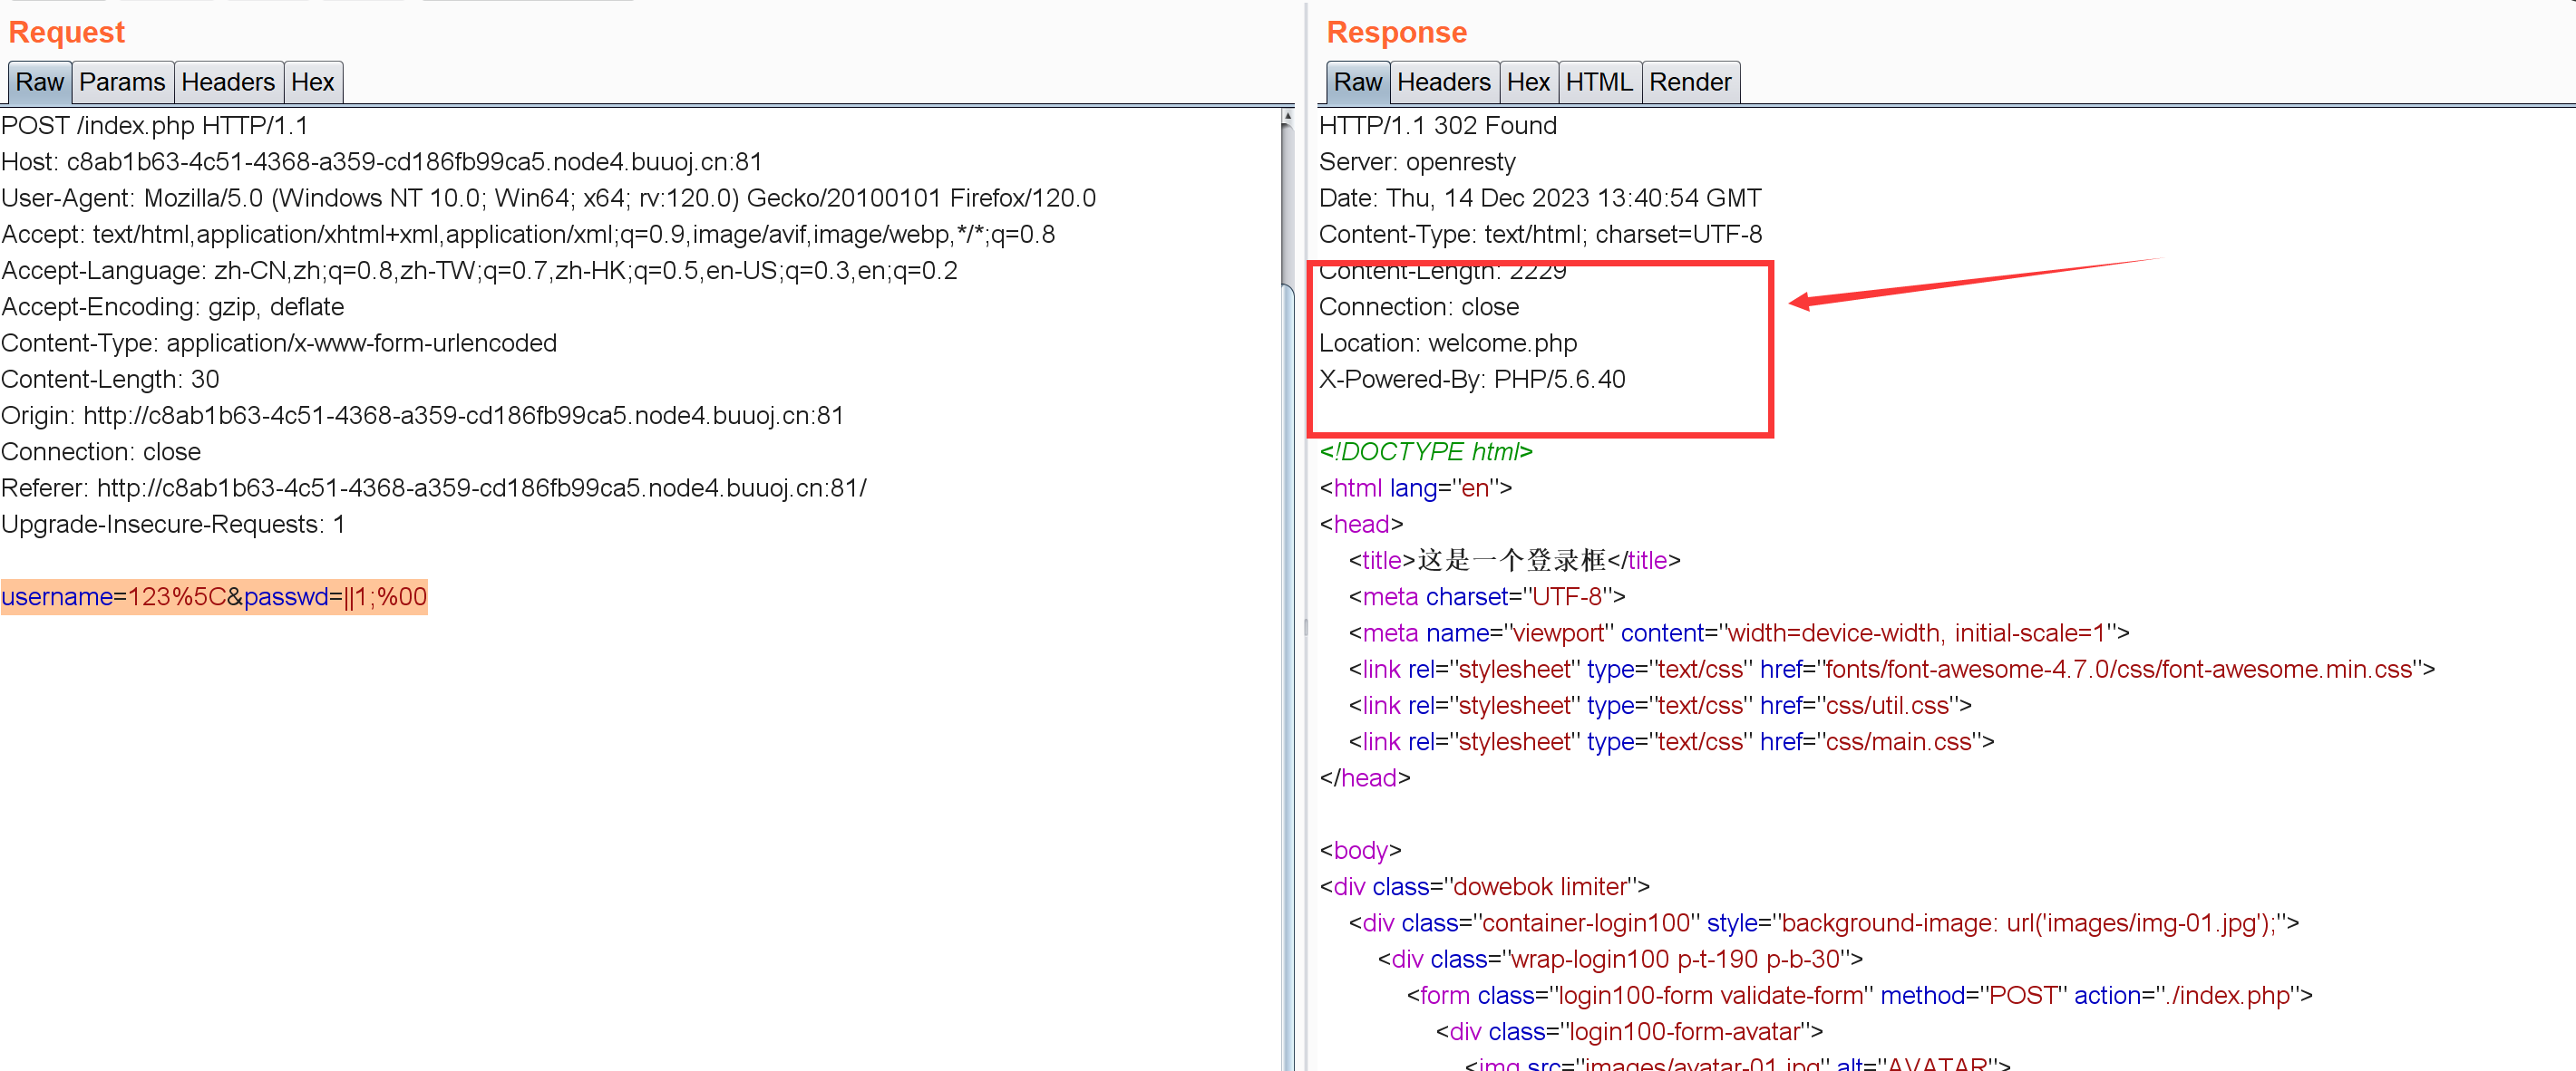Click the X-Powered-By: PHP/5.6.40 line
The height and width of the screenshot is (1071, 2576).
tap(1472, 380)
